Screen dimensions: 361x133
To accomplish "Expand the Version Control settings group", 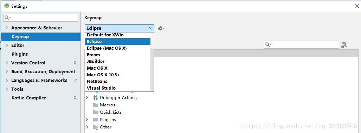I will tap(7, 63).
